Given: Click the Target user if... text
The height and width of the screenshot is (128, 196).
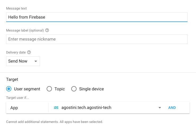Looking at the screenshot, I should 17,98.
